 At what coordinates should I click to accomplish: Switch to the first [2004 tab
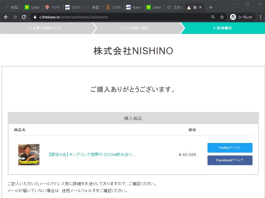[32, 7]
